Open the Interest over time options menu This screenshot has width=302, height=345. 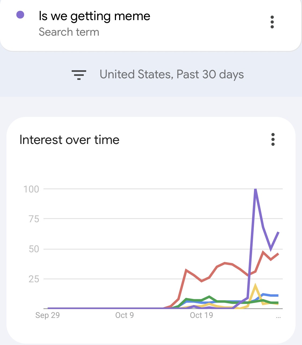click(x=273, y=139)
